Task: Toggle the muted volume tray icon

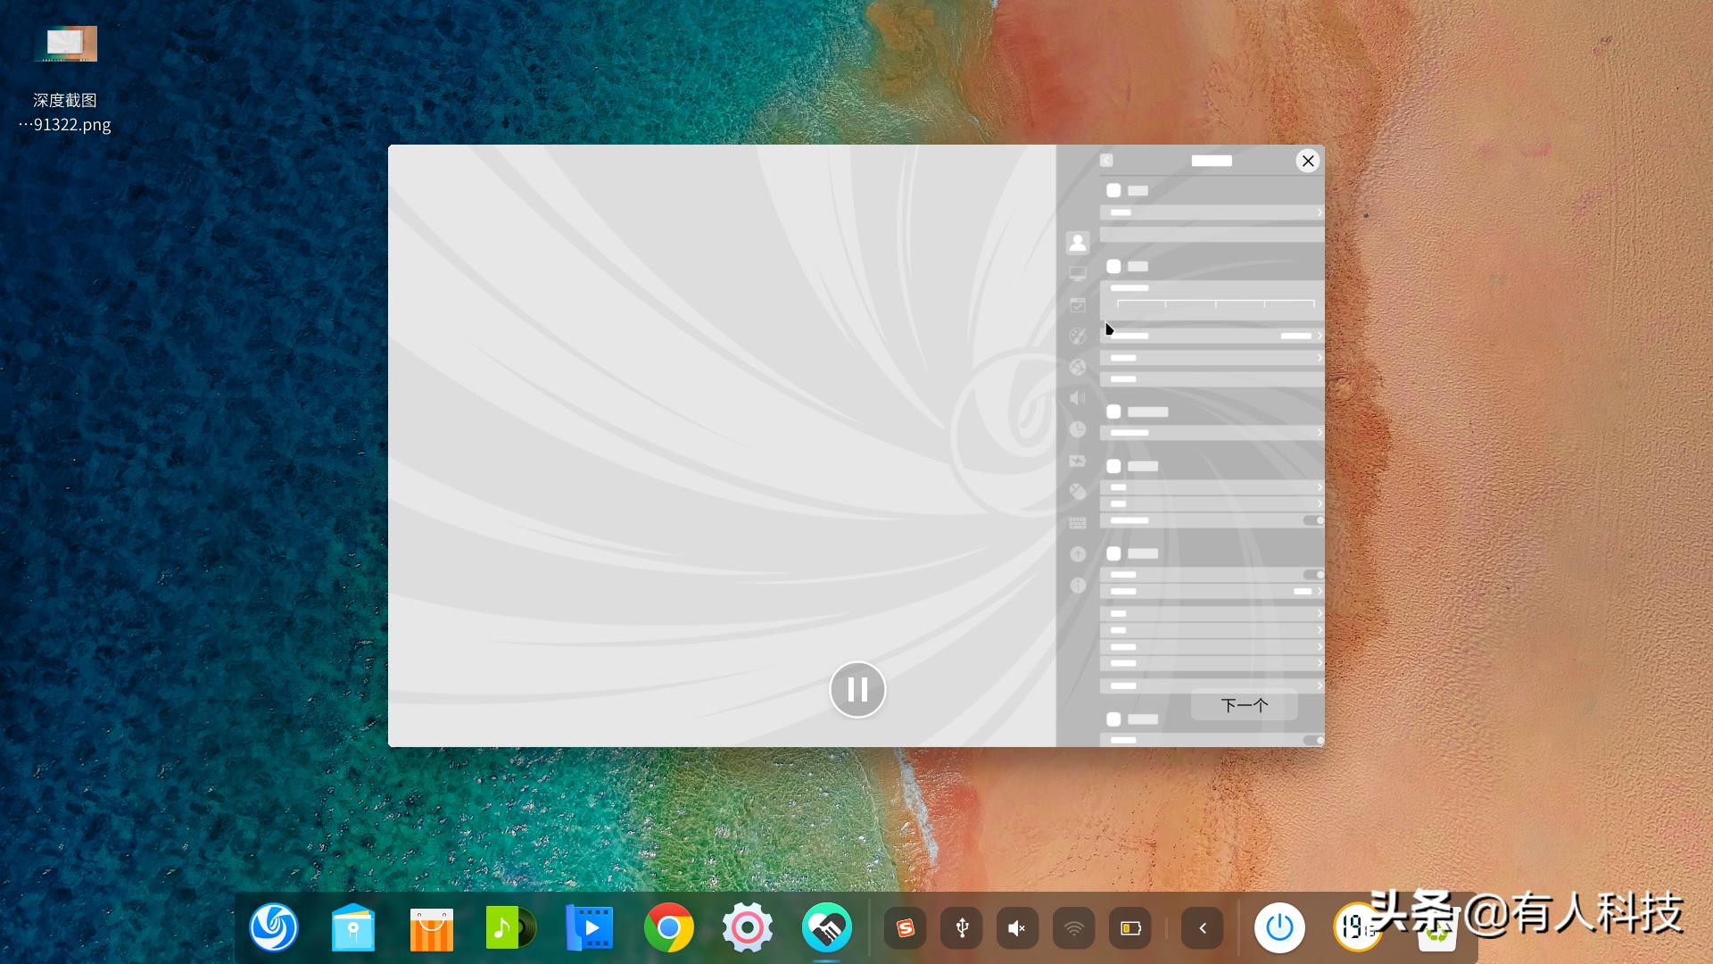Action: point(1017,928)
